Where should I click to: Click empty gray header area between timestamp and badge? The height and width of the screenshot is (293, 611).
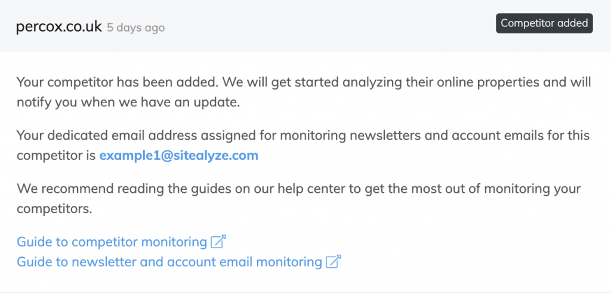tap(331, 26)
